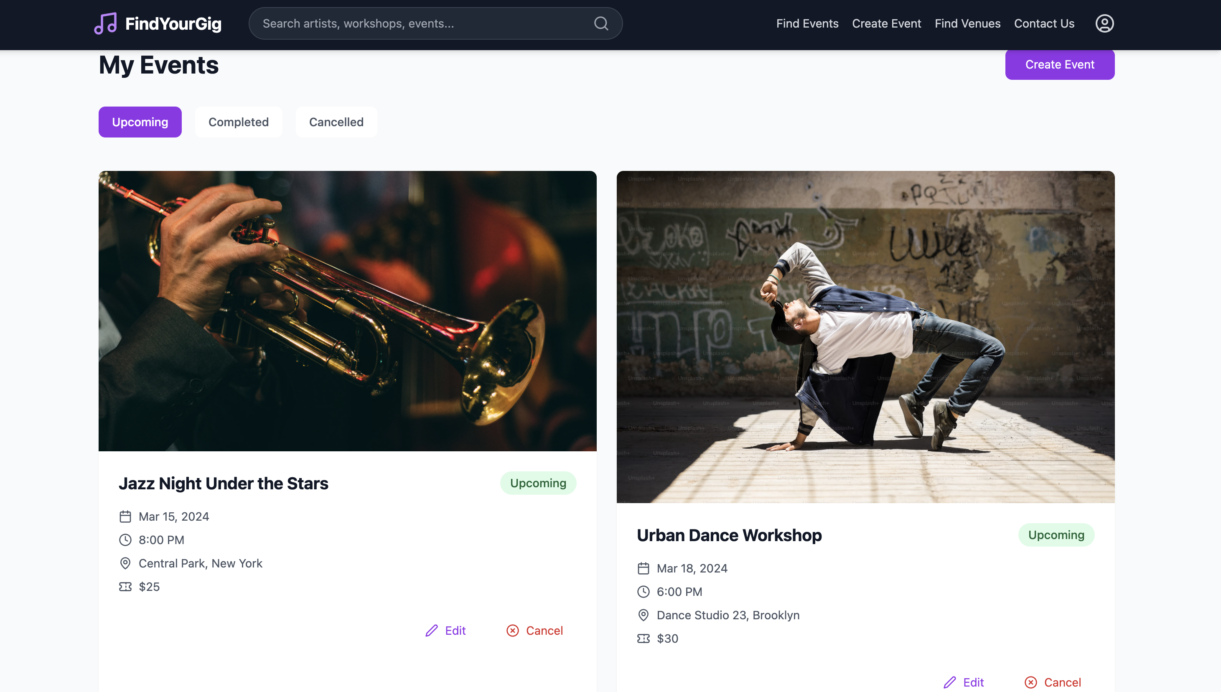Screen dimensions: 1221x692
Task: Go to Contact Us page
Action: [1044, 23]
